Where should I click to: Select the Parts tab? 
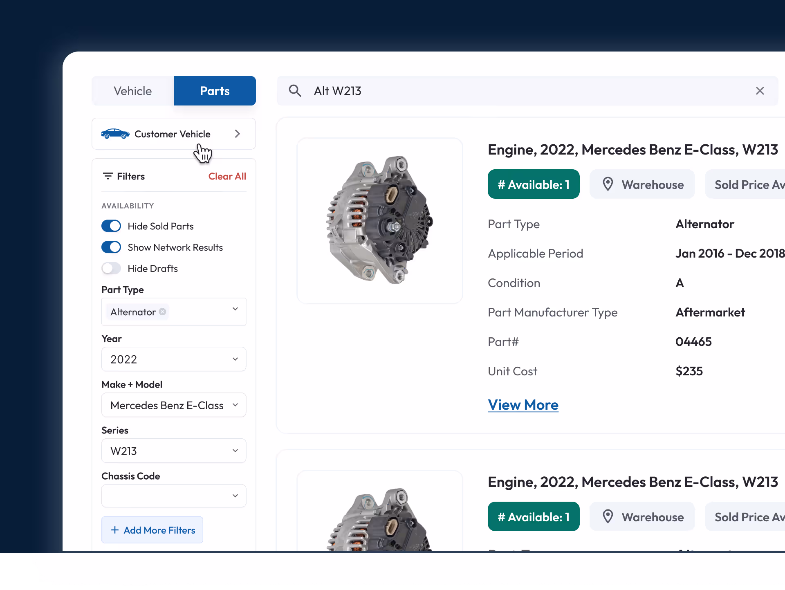pos(215,91)
